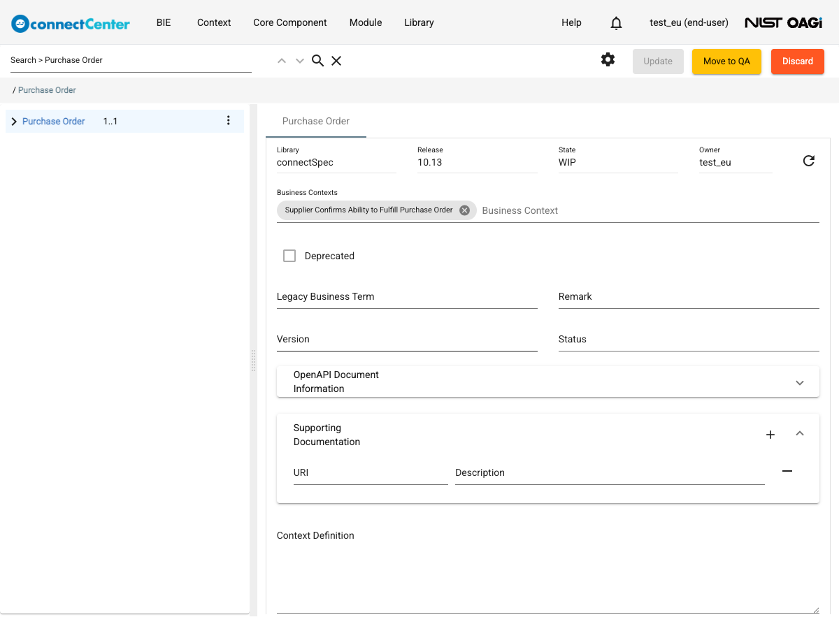Click the Legacy Business Term field
This screenshot has height=638, width=839.
(x=407, y=297)
